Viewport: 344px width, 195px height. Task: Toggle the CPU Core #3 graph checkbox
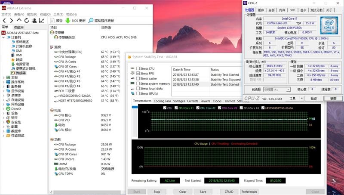point(219,108)
